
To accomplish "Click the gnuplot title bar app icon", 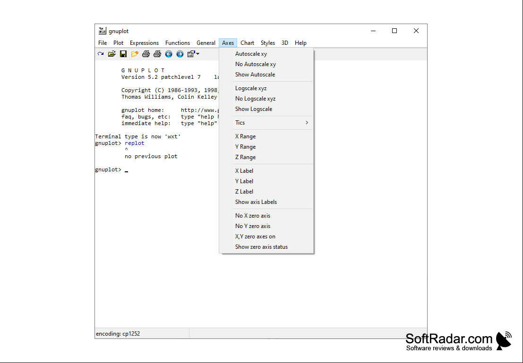I will [x=103, y=31].
